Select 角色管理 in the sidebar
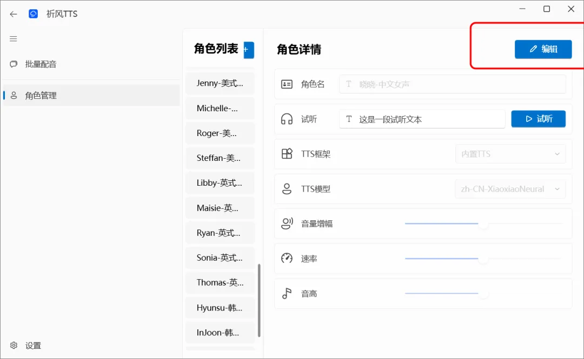Image resolution: width=584 pixels, height=359 pixels. [x=91, y=95]
